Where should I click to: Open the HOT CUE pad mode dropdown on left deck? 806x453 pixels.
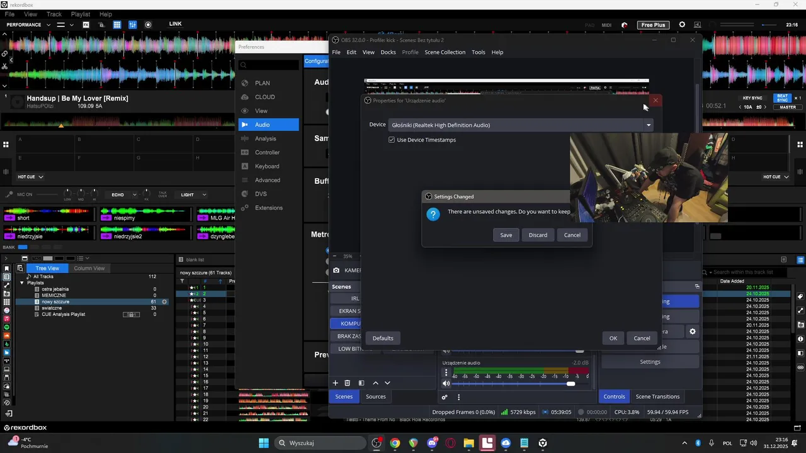30,177
